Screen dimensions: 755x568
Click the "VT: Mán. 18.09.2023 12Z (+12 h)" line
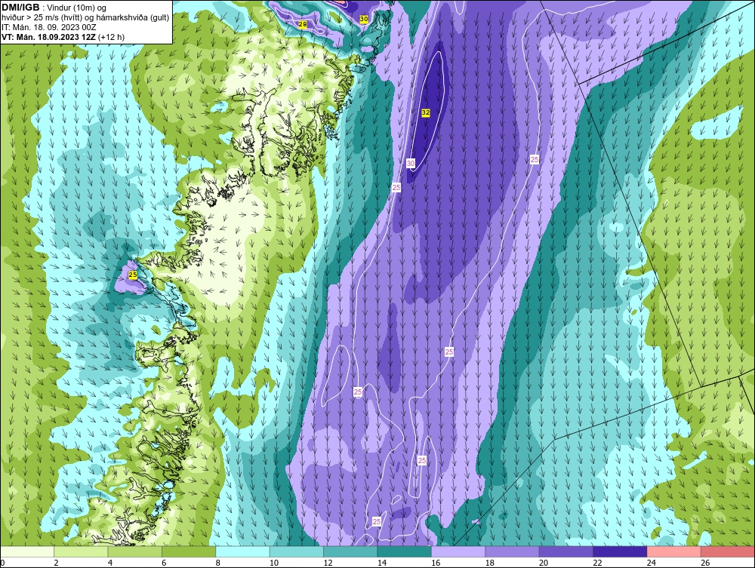(x=63, y=37)
